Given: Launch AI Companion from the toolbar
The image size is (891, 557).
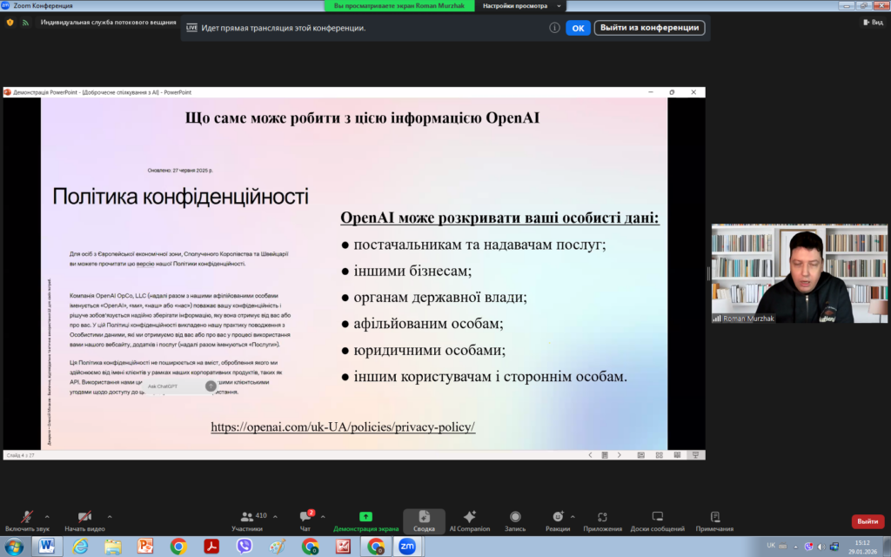Looking at the screenshot, I should [470, 517].
